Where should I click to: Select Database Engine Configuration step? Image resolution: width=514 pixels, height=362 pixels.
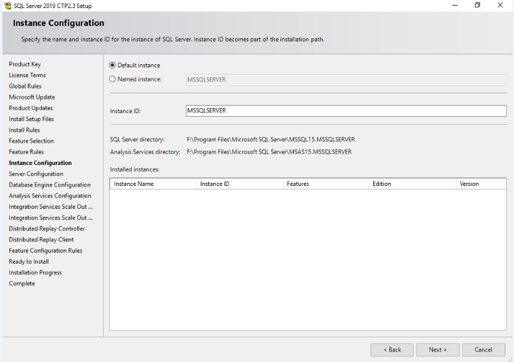click(49, 185)
